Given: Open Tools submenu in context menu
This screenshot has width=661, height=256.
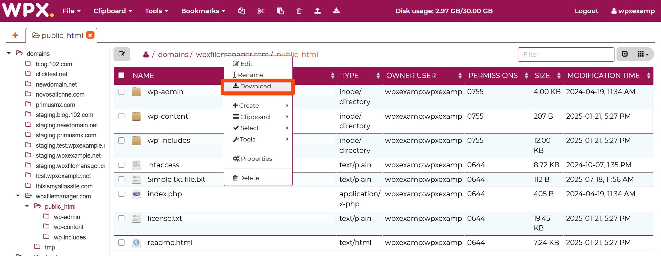Looking at the screenshot, I should pos(258,139).
